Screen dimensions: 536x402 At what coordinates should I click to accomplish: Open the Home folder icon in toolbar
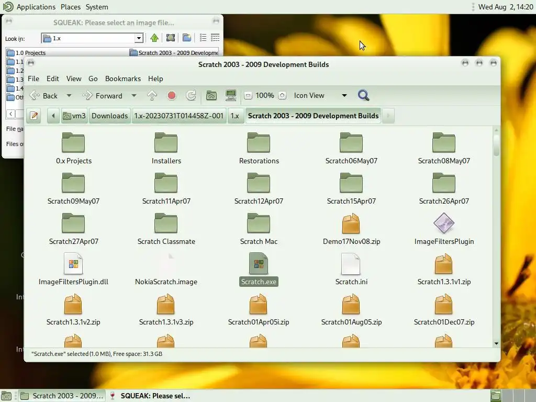coord(211,96)
